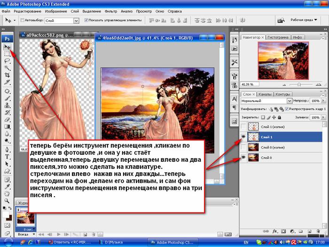Select the Lasso tool
Screen dimensions: 329x247
[8, 61]
